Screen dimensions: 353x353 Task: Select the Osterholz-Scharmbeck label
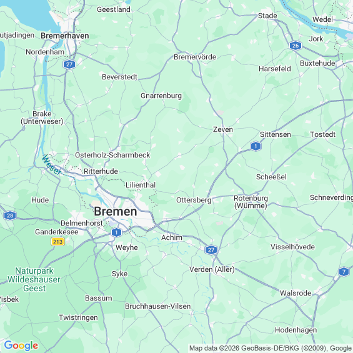point(112,155)
